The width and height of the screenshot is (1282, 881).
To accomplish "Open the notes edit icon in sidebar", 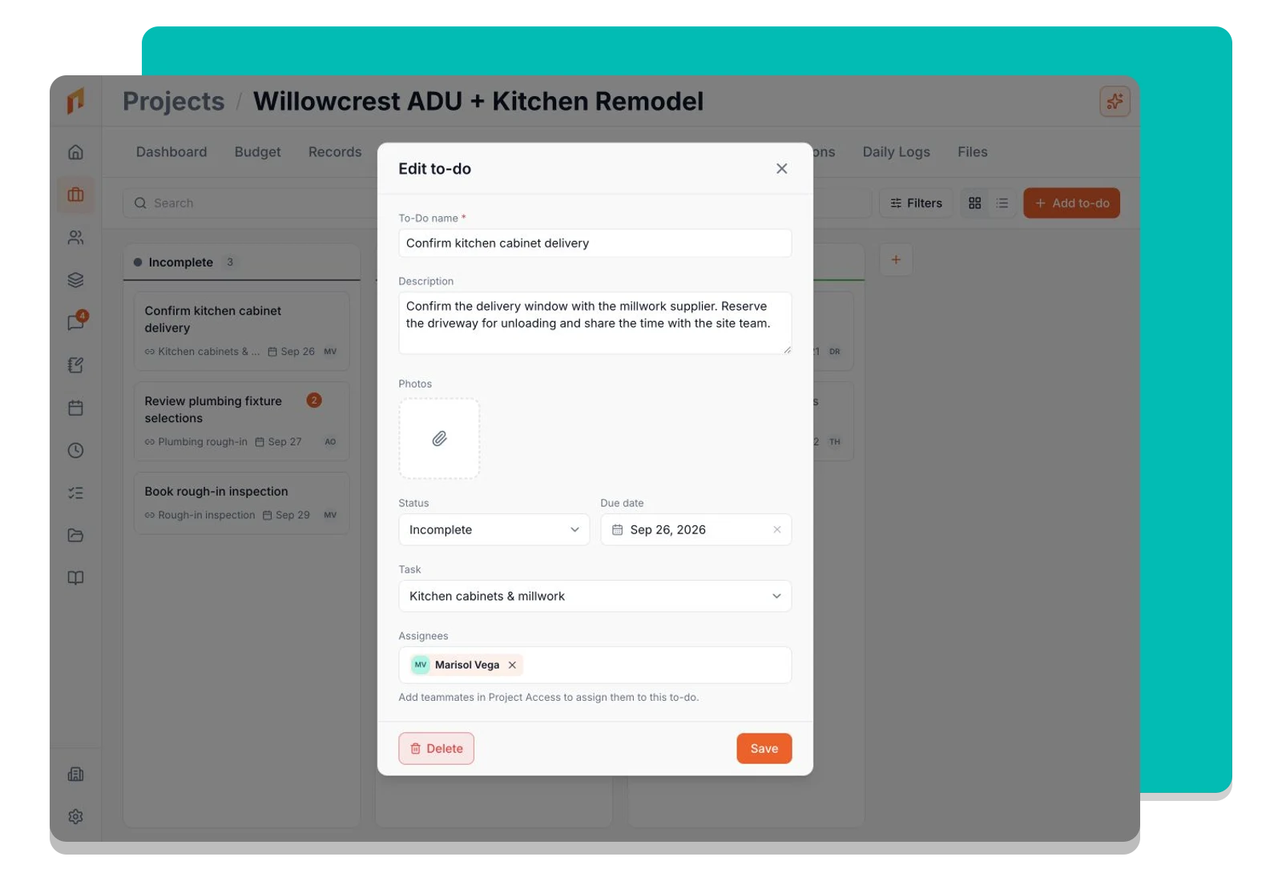I will [76, 365].
